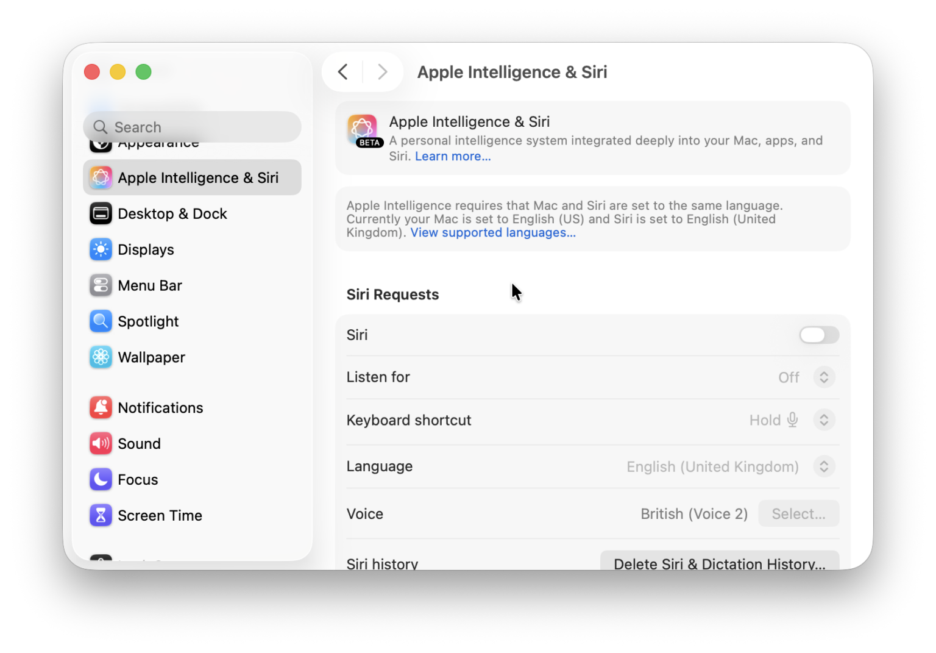
Task: Click the Desktop & Dock icon
Action: (101, 213)
